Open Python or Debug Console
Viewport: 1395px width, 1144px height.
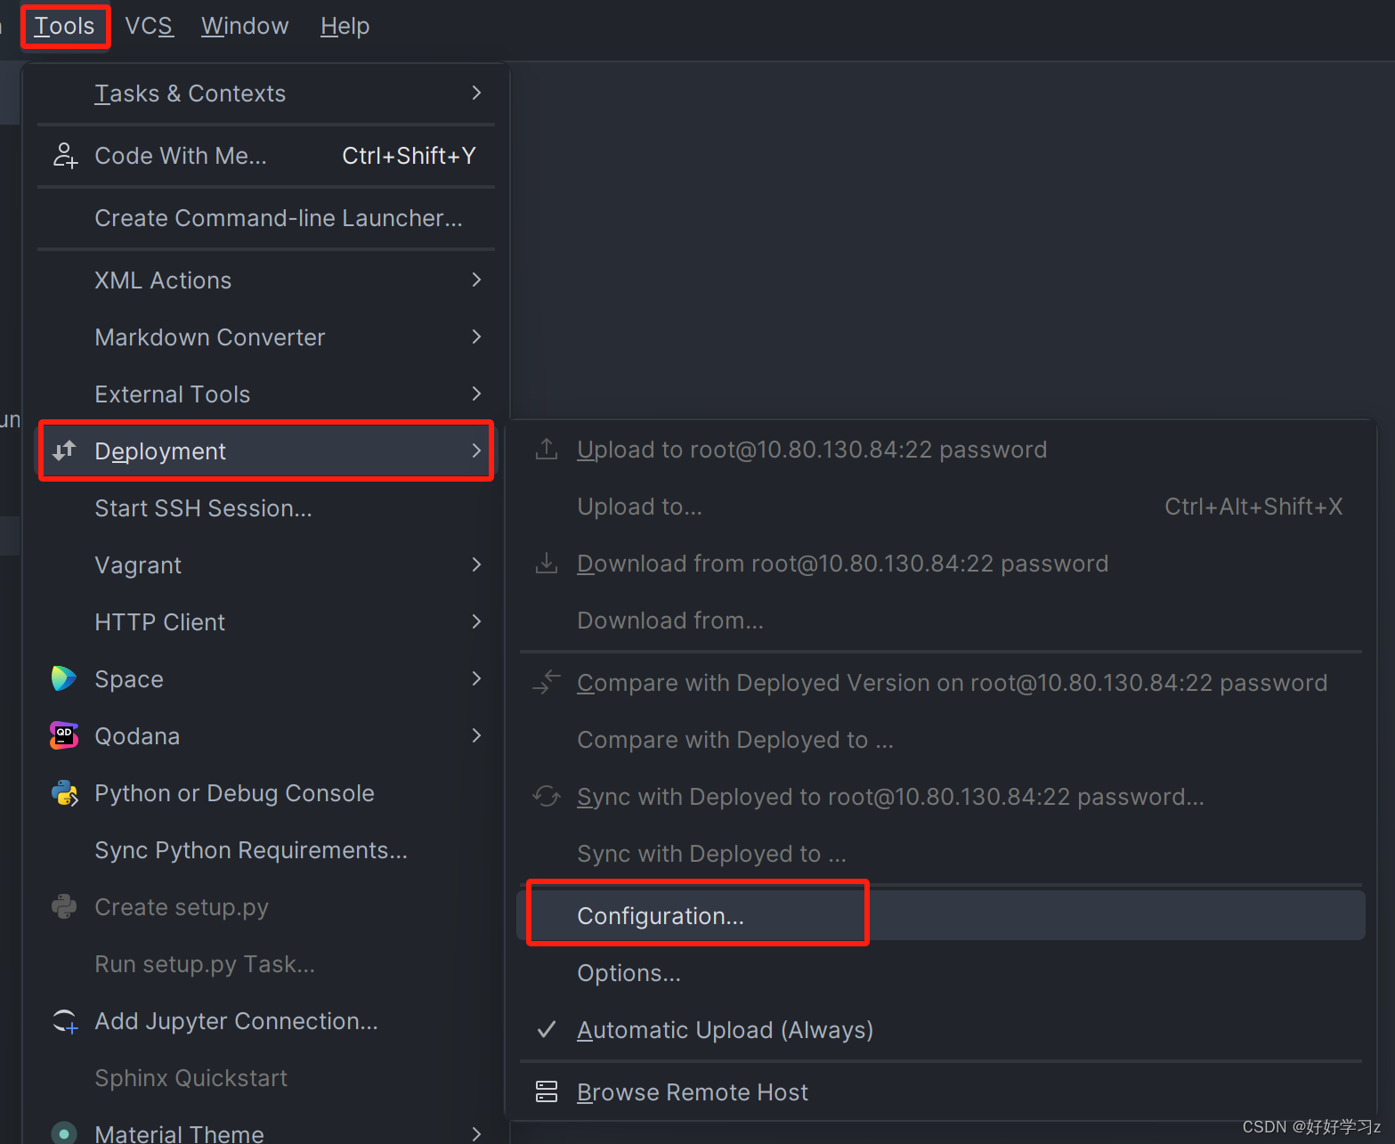[265, 792]
